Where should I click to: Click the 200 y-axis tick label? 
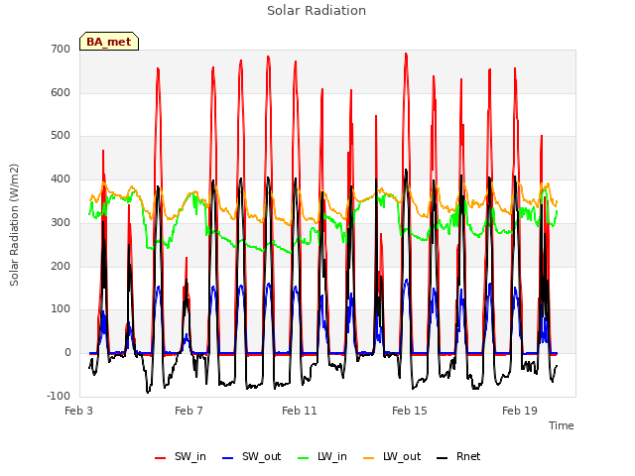61,266
